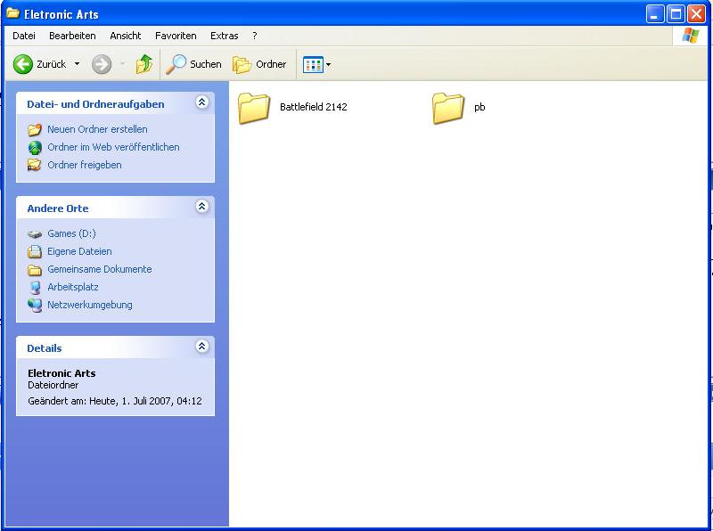Click the Gemeinsame Dokumente folder icon
This screenshot has height=531, width=713.
point(35,270)
